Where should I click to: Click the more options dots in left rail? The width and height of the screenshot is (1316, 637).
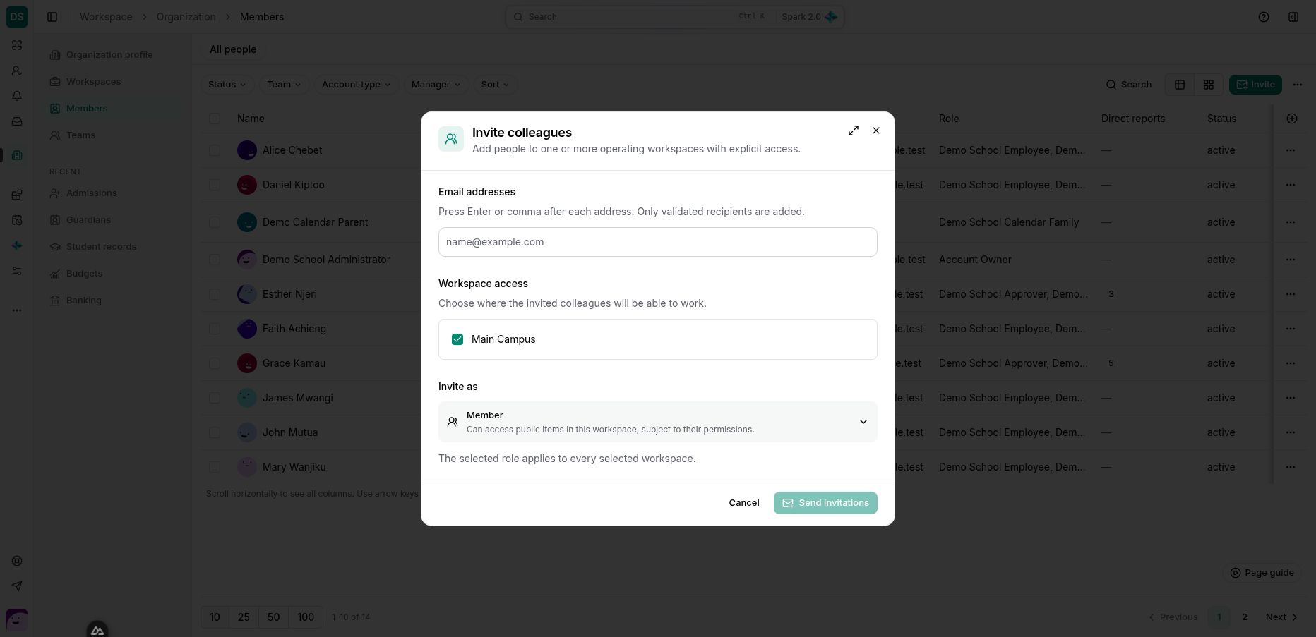17,310
